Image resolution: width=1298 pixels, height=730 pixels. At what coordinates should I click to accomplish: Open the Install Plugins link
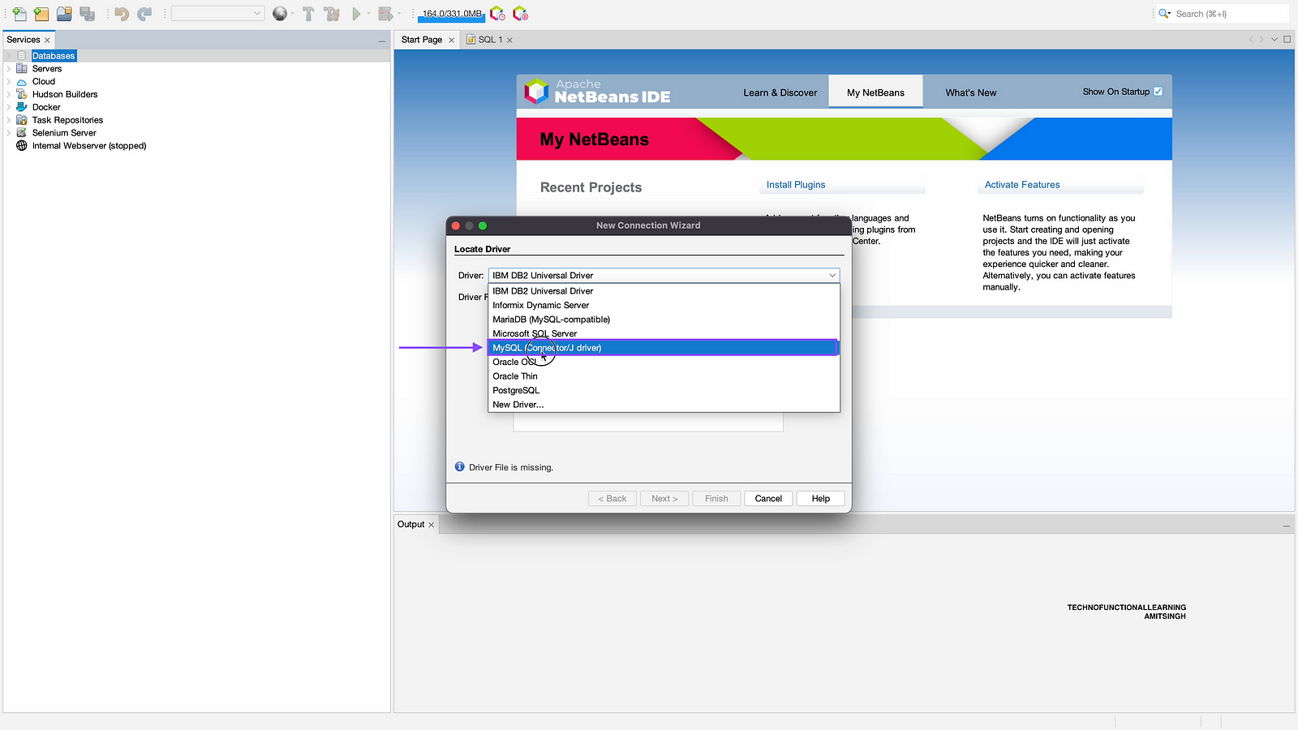coord(795,185)
